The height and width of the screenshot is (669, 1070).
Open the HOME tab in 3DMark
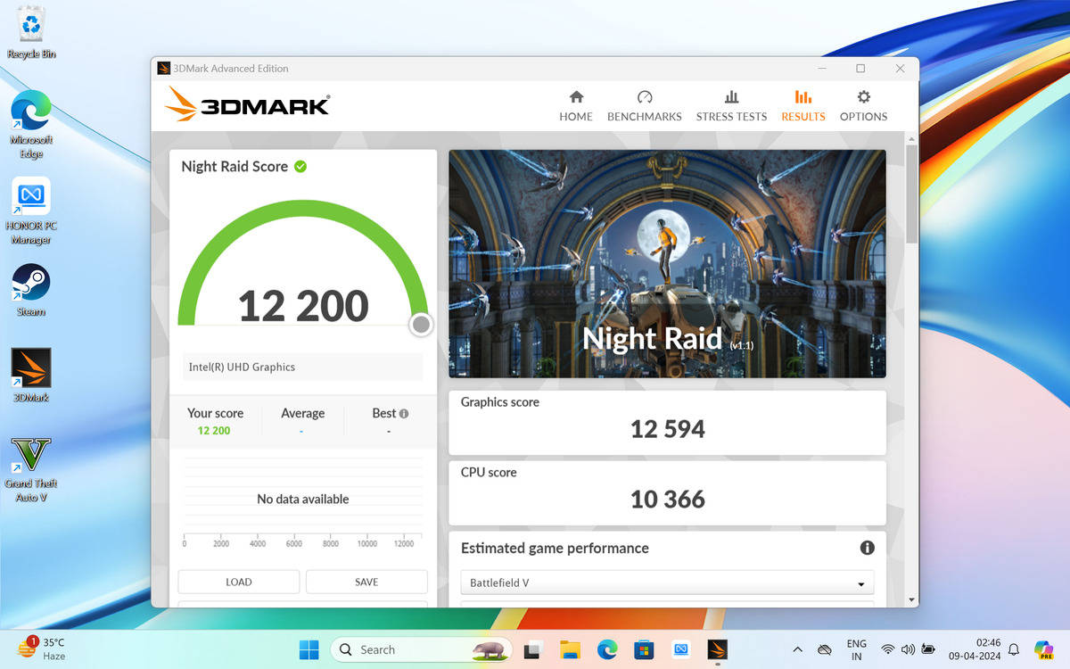pyautogui.click(x=576, y=106)
